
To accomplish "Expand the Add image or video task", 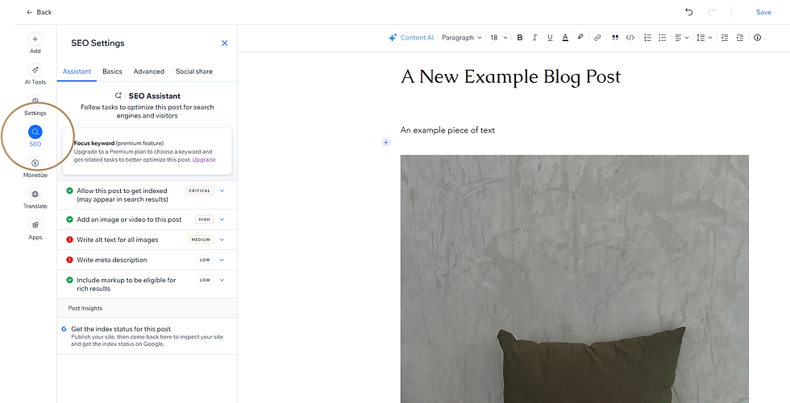I will [x=222, y=220].
